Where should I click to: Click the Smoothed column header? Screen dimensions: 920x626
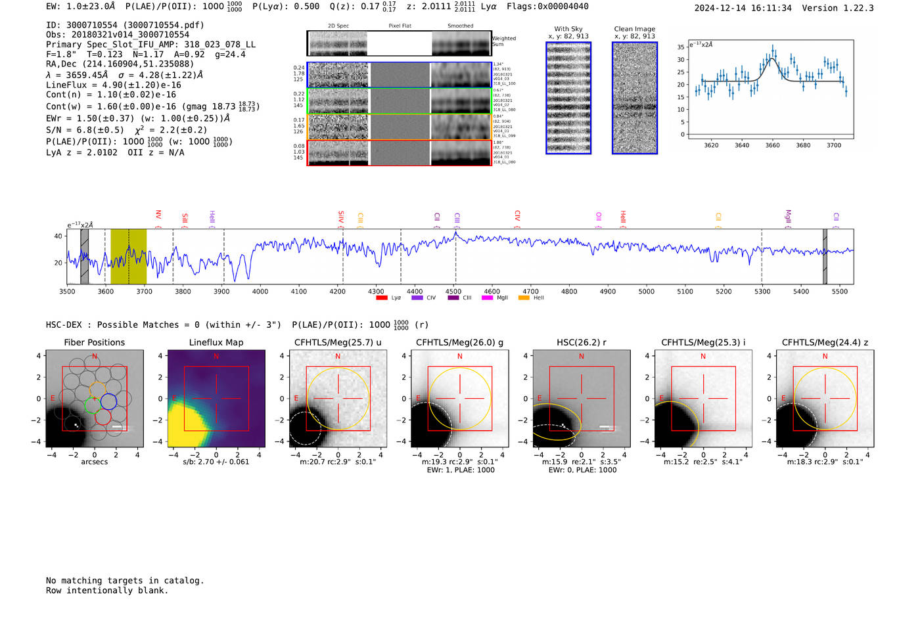click(461, 26)
